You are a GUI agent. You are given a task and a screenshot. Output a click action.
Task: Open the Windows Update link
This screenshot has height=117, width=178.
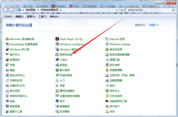point(120,44)
